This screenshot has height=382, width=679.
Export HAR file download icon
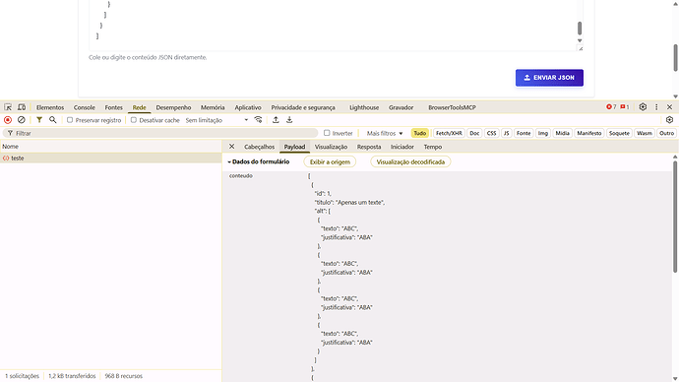click(289, 120)
